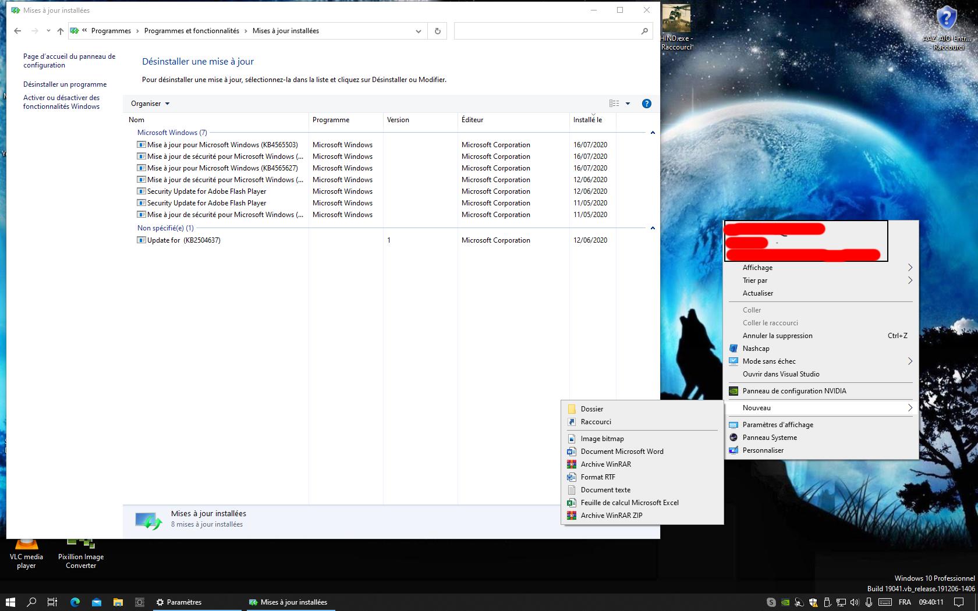
Task: Click FRA language indicator
Action: (905, 602)
